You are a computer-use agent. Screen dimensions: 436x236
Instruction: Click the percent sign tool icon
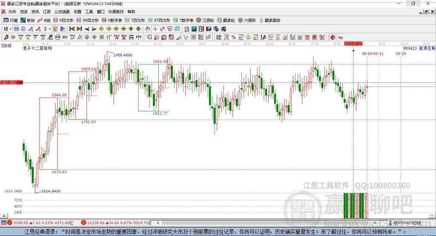(x=234, y=37)
